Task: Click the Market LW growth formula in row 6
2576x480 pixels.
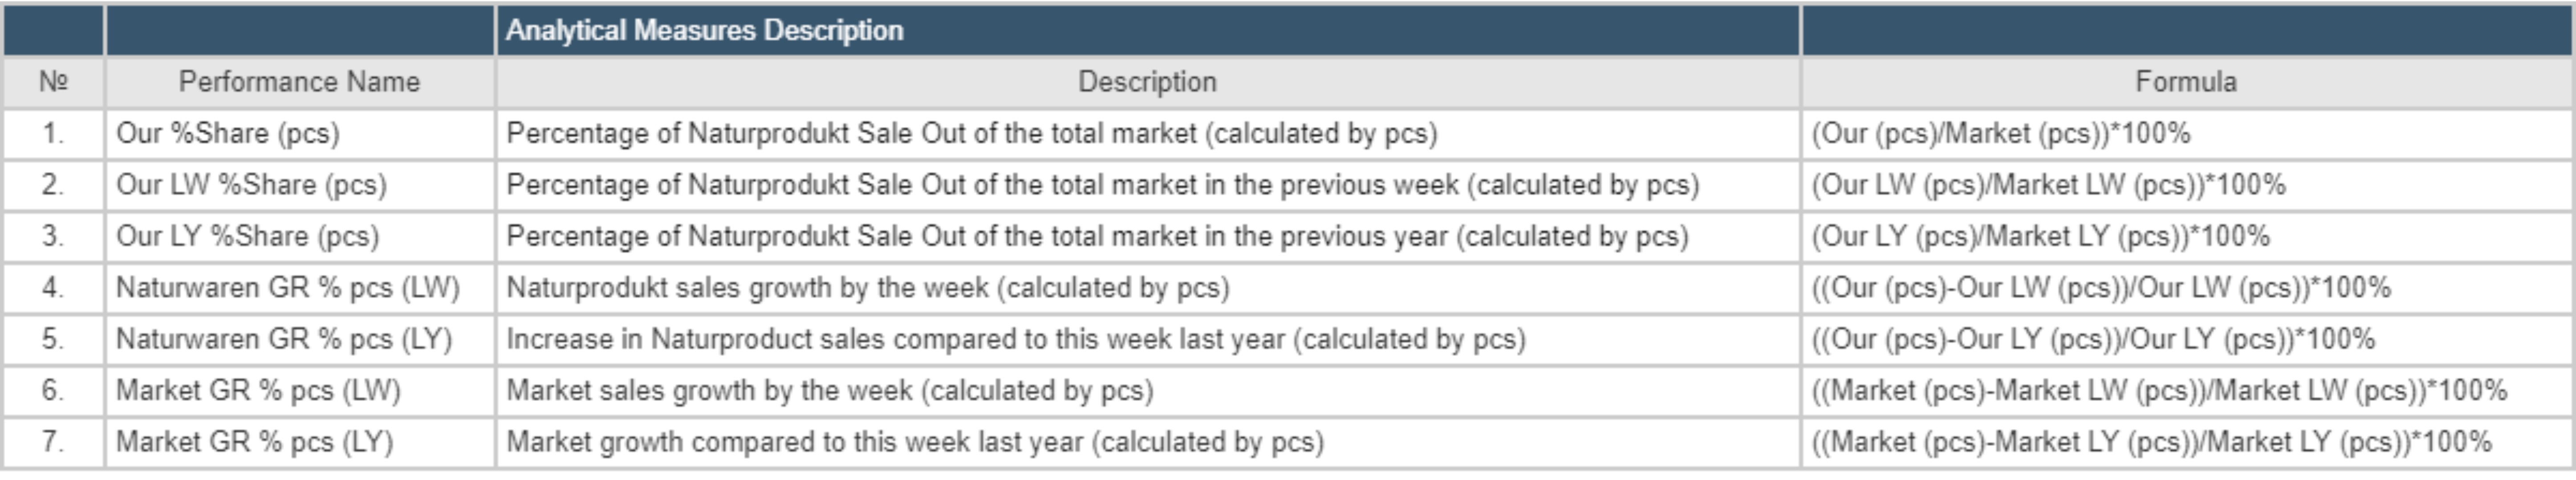Action: pyautogui.click(x=2159, y=390)
